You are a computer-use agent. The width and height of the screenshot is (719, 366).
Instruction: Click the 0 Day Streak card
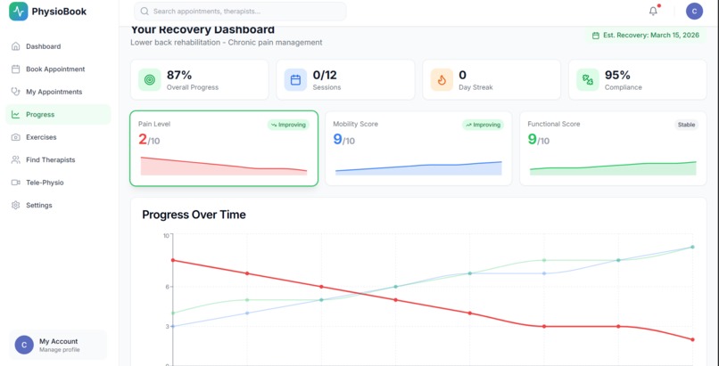[x=492, y=79]
